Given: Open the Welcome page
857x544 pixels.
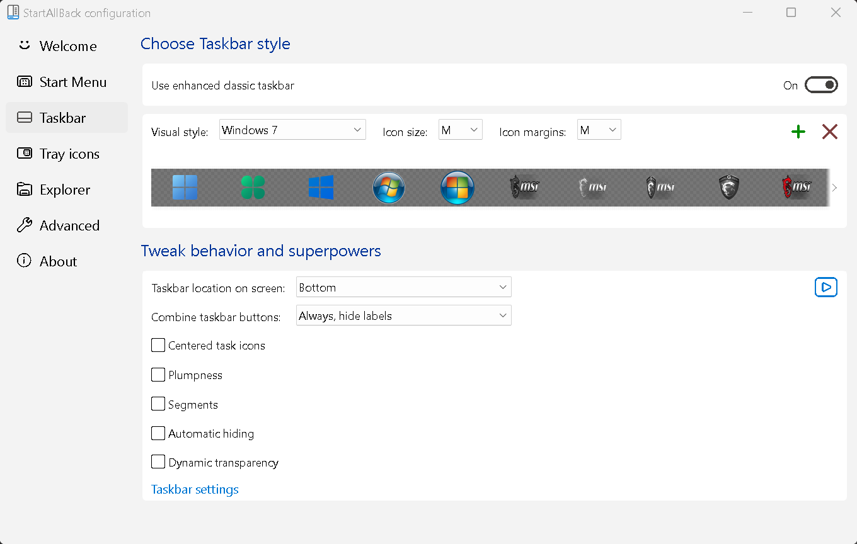Looking at the screenshot, I should point(67,46).
